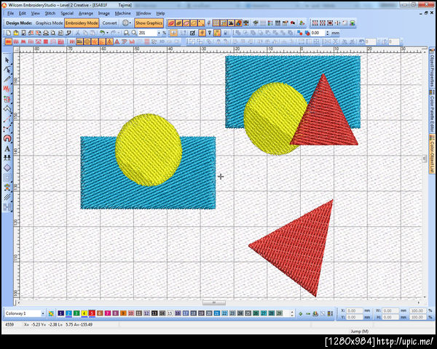Click the first red oval view icon
Screen dimensions: 437x349
pos(171,23)
